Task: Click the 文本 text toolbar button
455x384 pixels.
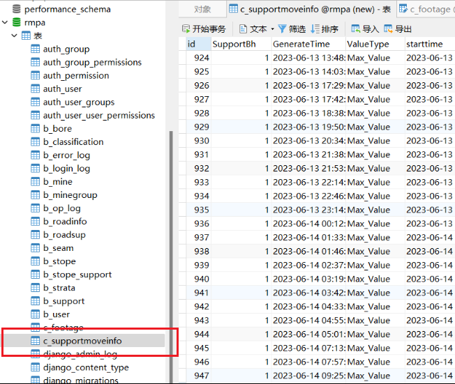Action: [x=253, y=29]
